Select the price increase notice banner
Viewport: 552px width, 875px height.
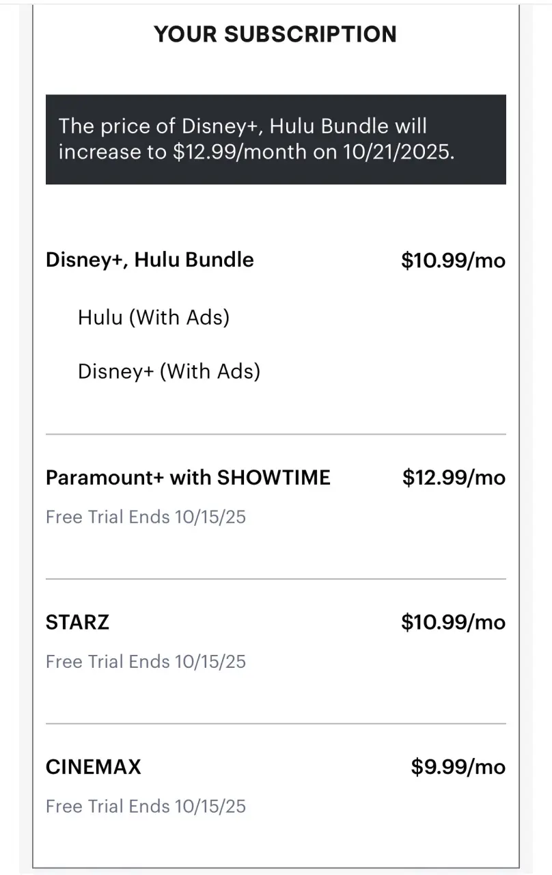(276, 139)
